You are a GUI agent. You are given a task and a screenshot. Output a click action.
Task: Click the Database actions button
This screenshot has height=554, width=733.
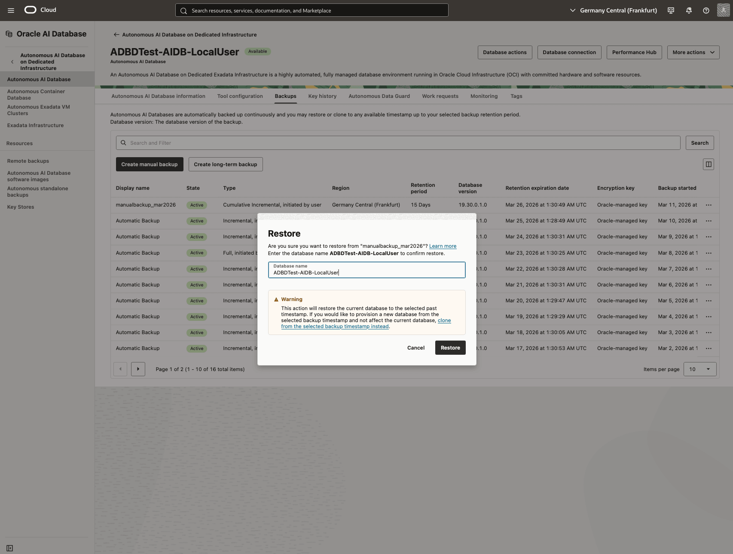point(505,52)
